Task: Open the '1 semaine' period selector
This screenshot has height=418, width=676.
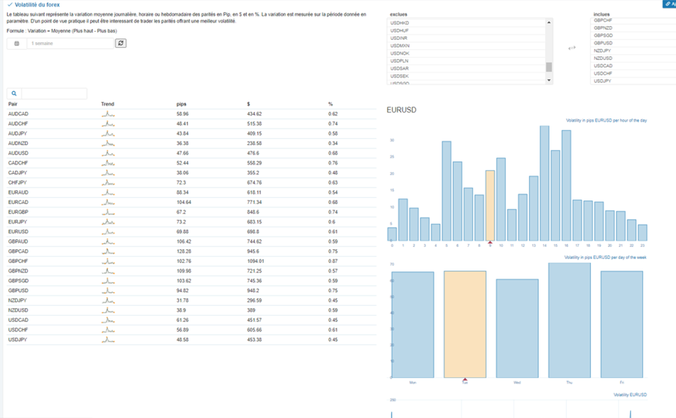Action: [70, 44]
